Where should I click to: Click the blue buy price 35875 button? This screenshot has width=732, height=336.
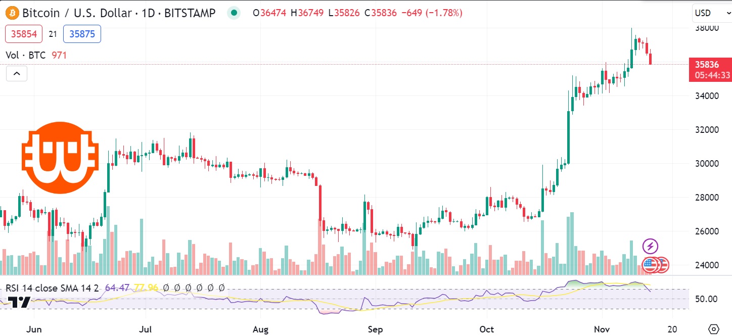pyautogui.click(x=82, y=34)
